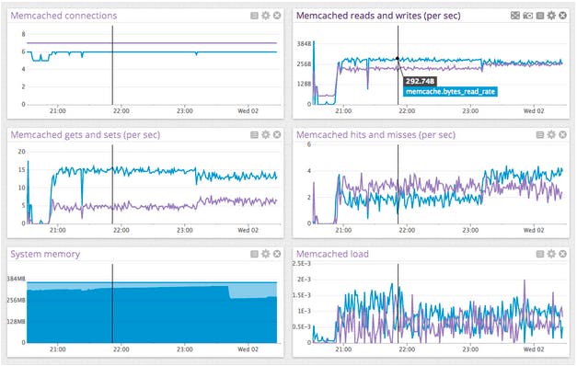
Task: Click the 292.74B value tooltip
Action: [420, 81]
